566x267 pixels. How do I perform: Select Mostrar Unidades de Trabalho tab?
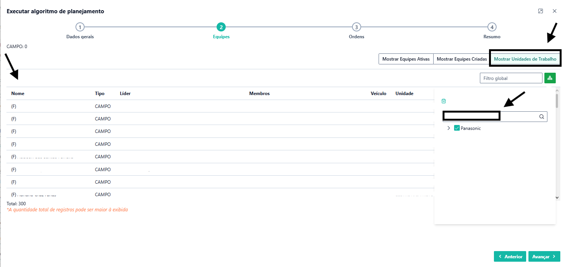(525, 59)
